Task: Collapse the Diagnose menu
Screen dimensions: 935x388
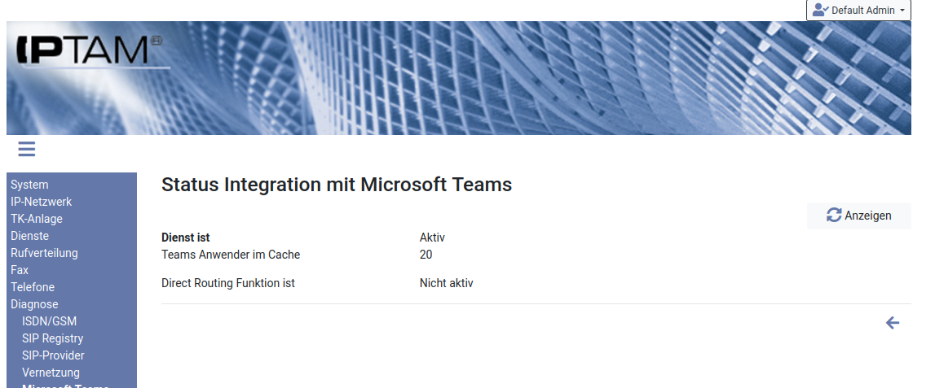Action: point(34,304)
